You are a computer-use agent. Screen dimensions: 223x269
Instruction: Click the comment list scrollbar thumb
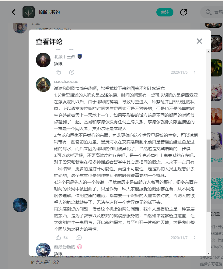point(208,176)
